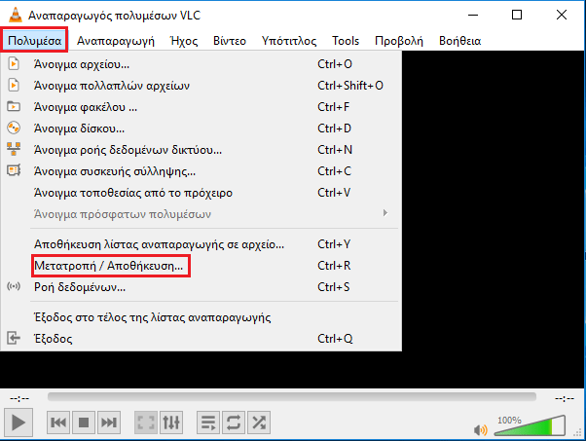
Task: Open the Προβολή menu
Action: click(x=399, y=40)
